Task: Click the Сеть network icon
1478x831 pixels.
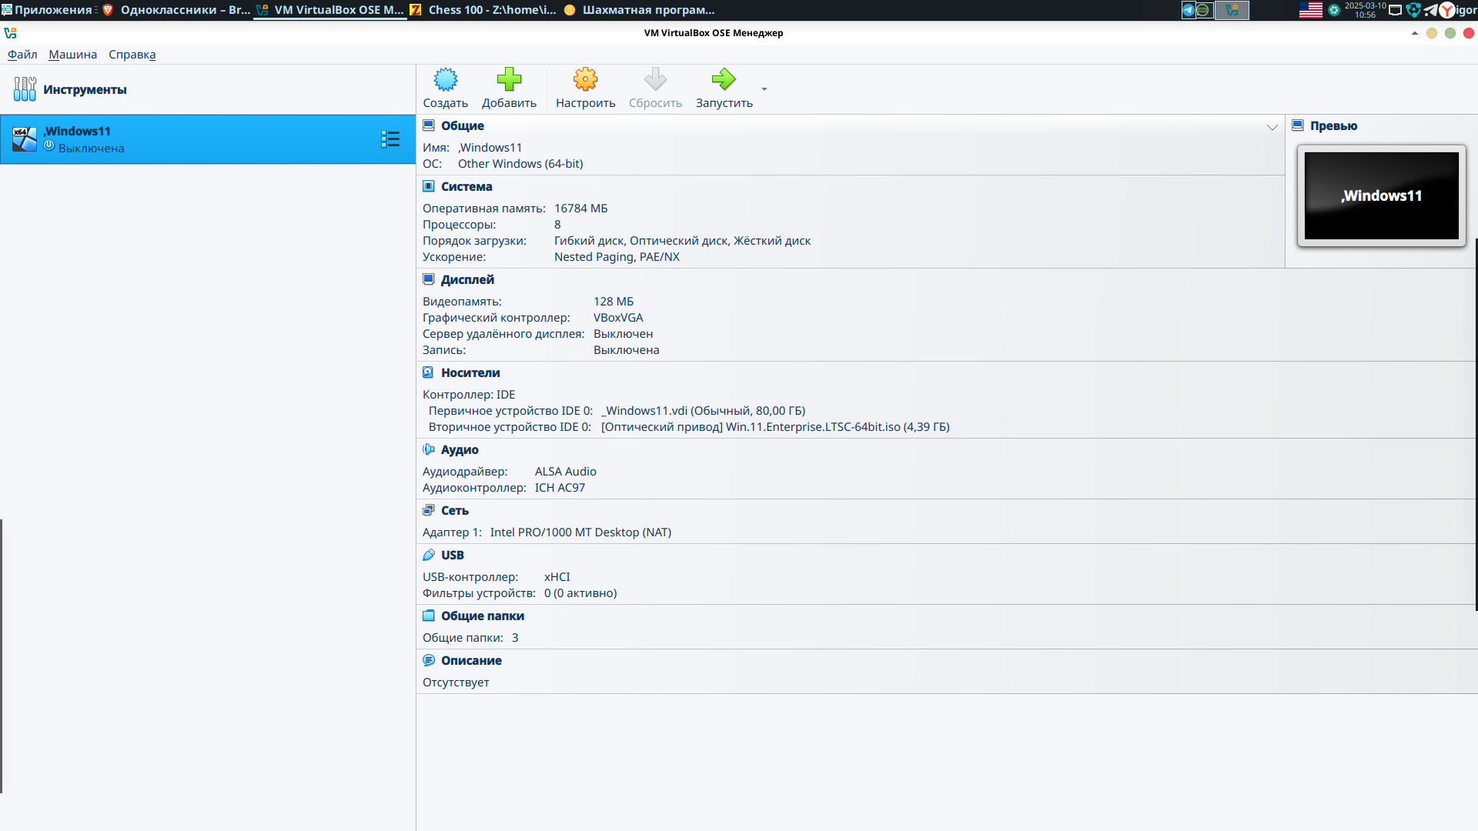Action: [x=429, y=510]
